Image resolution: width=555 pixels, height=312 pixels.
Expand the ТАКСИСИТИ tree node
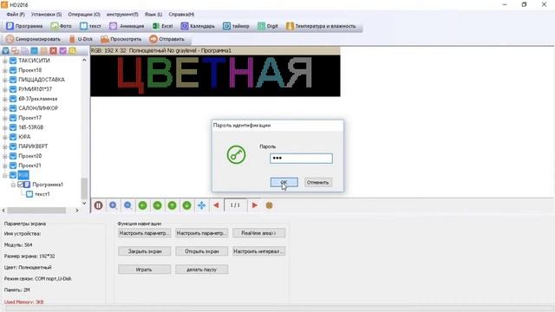pyautogui.click(x=5, y=61)
